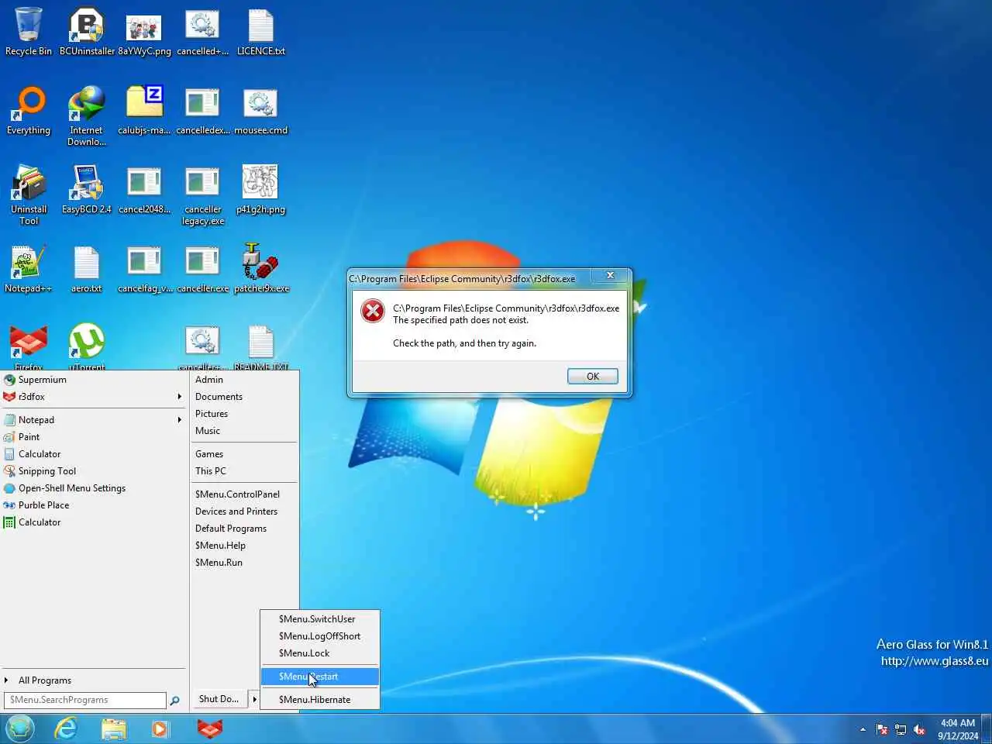
Task: Select the patcher9x.exe desktop icon
Action: (x=261, y=269)
